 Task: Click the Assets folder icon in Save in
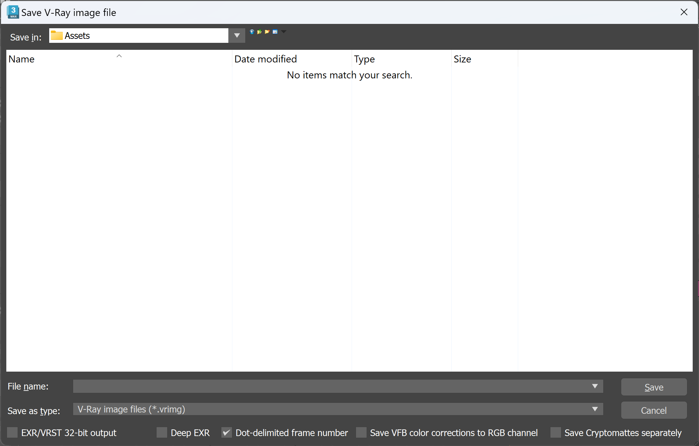click(x=57, y=35)
